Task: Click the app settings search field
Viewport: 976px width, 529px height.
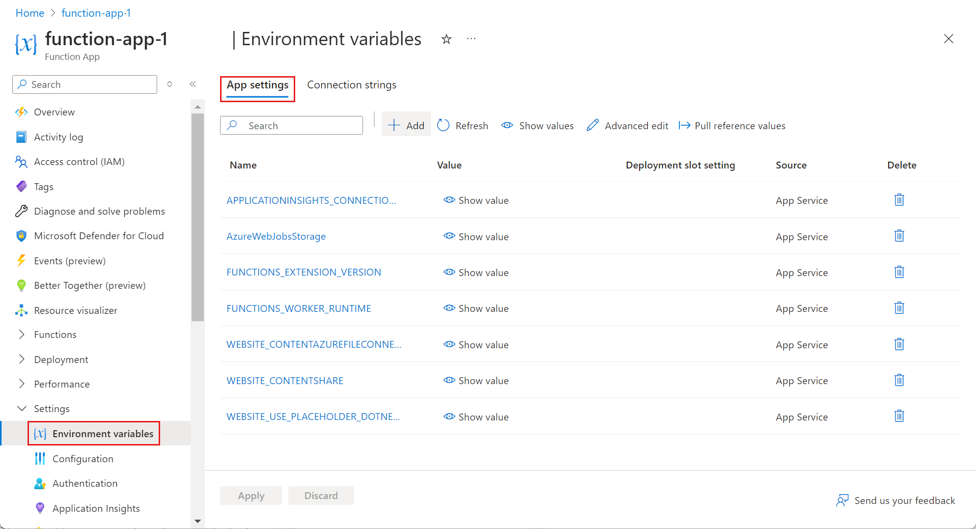Action: [x=291, y=125]
